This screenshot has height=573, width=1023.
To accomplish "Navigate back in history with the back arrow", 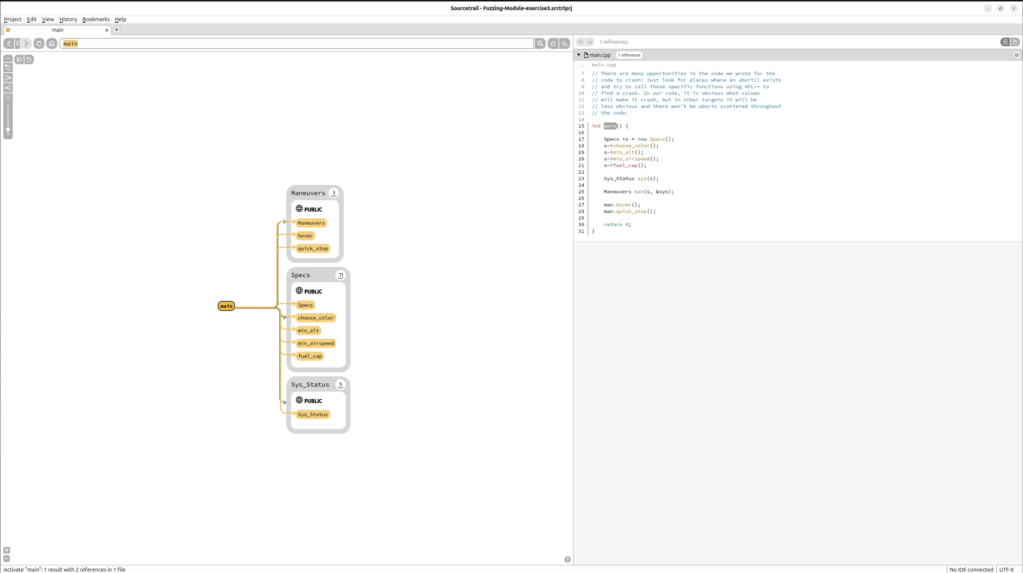I will click(x=9, y=43).
